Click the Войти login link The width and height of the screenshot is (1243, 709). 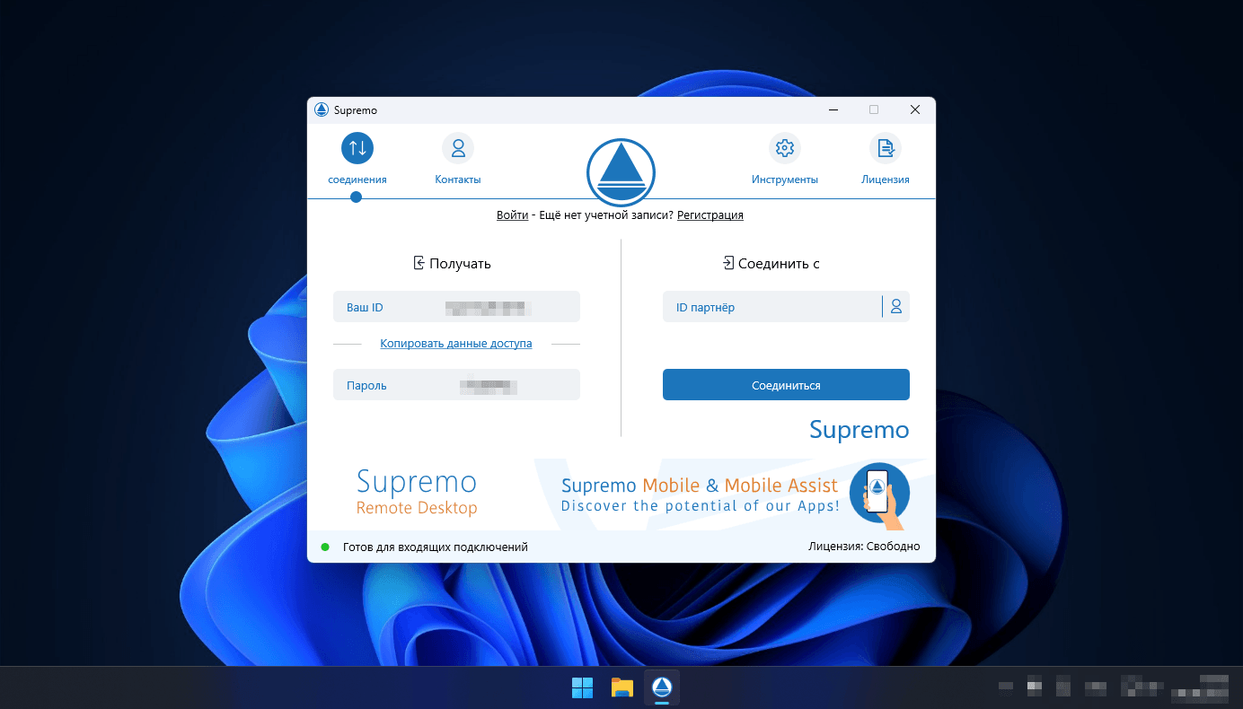[512, 215]
